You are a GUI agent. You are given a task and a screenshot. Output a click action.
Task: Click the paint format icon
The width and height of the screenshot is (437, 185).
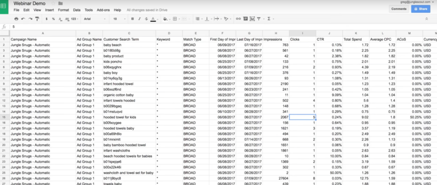click(36, 19)
